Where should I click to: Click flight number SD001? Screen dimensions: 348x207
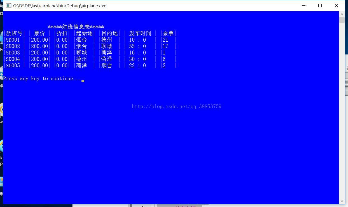[13, 40]
